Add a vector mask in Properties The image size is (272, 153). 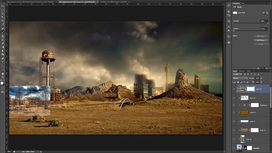[x=267, y=13]
